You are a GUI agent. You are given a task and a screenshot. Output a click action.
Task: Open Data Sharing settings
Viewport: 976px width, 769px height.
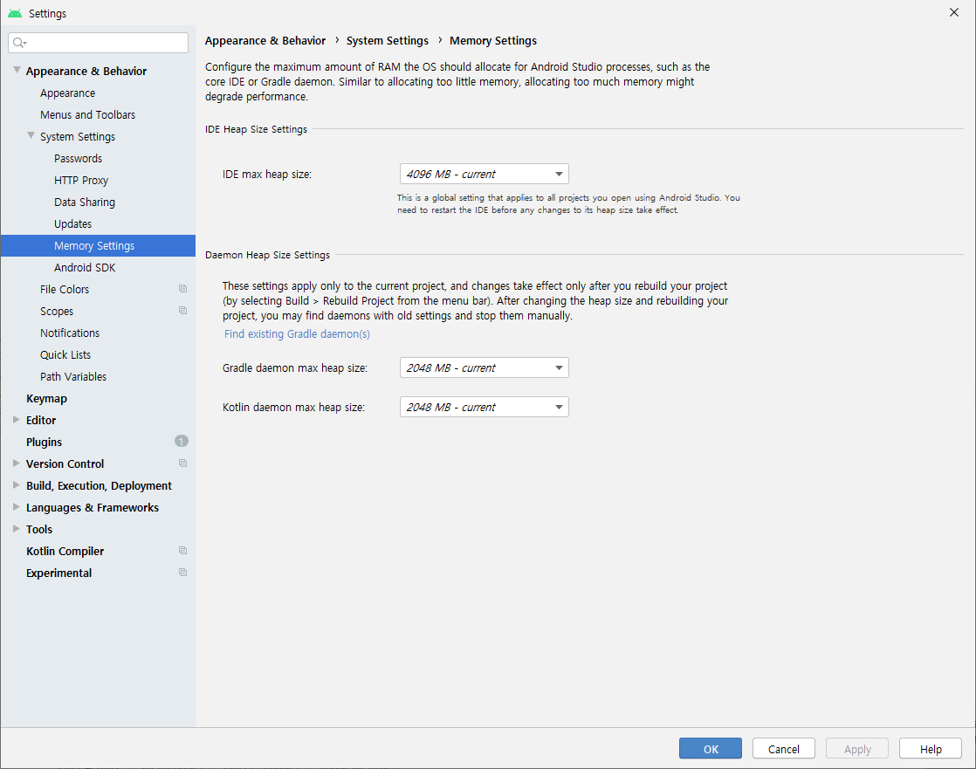pos(85,202)
